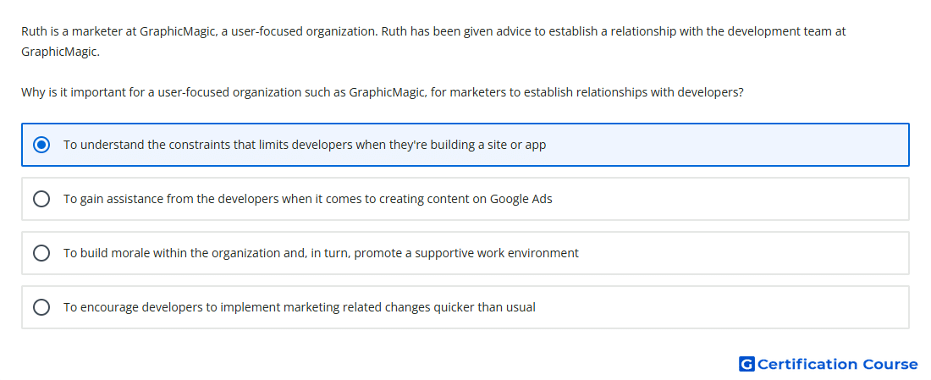Screen dimensions: 931x380
Task: Click the words "Google Ads" in option two
Action: point(521,199)
